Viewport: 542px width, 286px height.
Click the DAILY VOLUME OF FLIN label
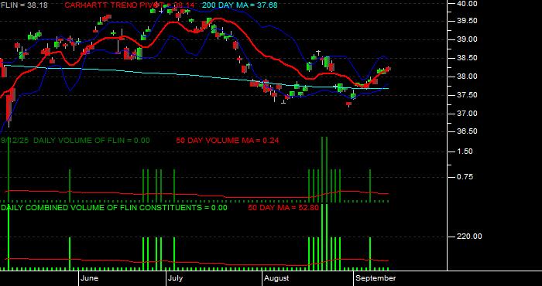91,141
